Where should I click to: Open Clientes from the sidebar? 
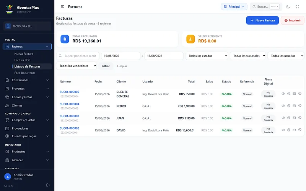[x=27, y=105]
